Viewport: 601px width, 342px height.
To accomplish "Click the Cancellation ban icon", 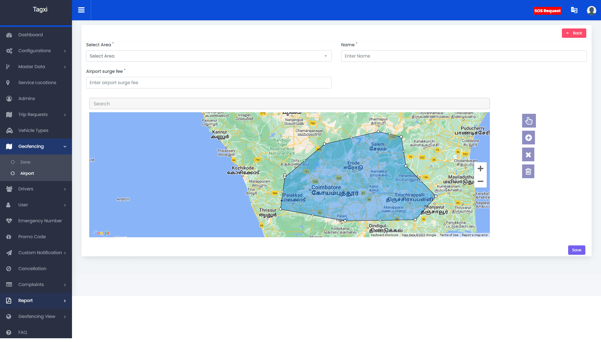I will (x=9, y=269).
